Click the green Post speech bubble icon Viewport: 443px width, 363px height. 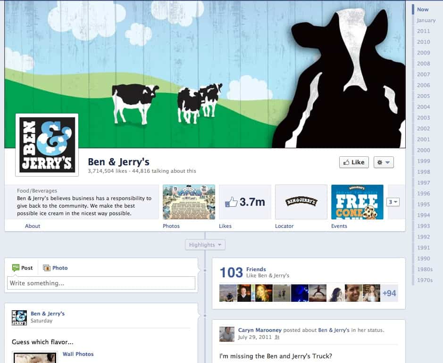16,268
